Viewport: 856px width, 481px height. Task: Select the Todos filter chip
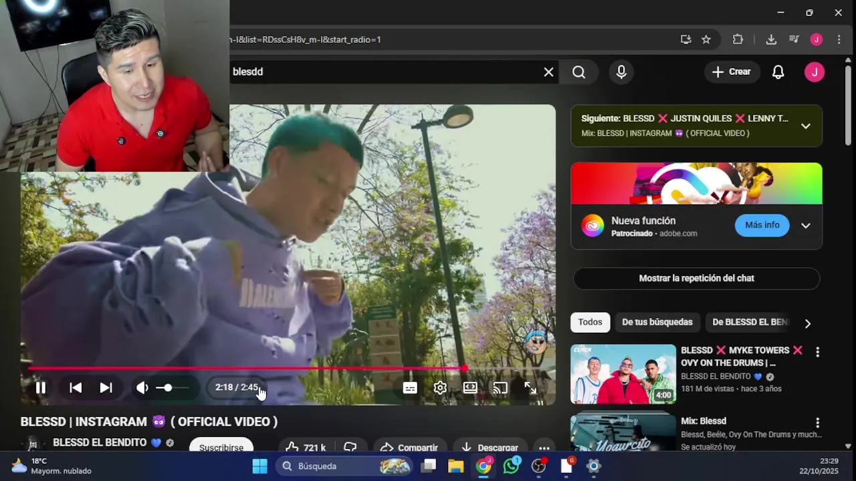(x=590, y=322)
